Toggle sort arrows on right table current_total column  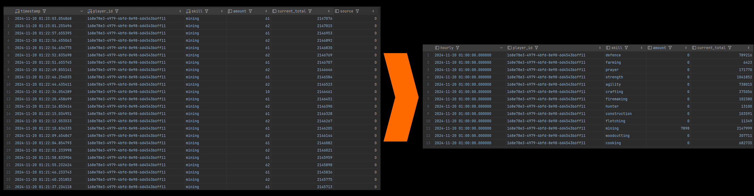pyautogui.click(x=749, y=48)
